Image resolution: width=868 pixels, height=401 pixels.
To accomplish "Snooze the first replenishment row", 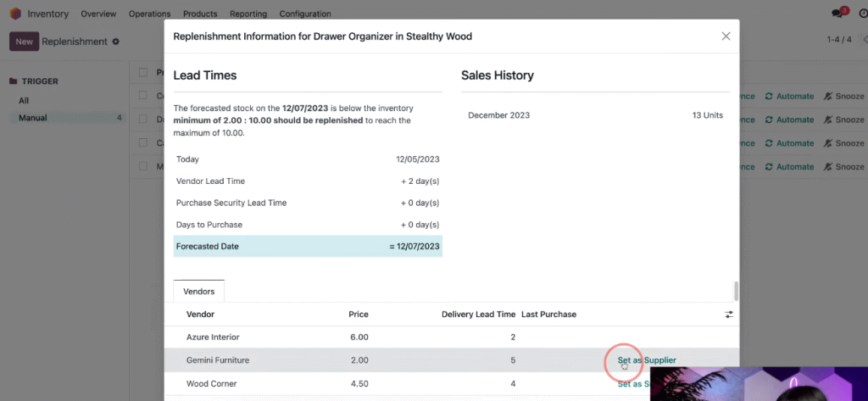I will (x=844, y=97).
